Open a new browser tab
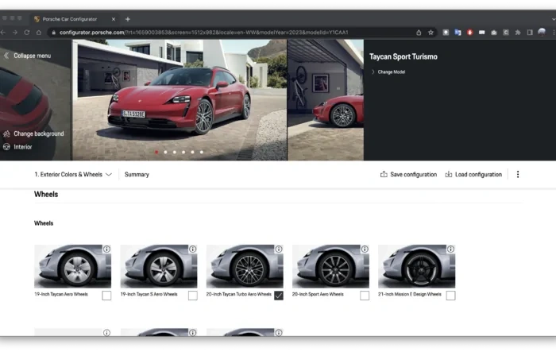 [x=128, y=19]
